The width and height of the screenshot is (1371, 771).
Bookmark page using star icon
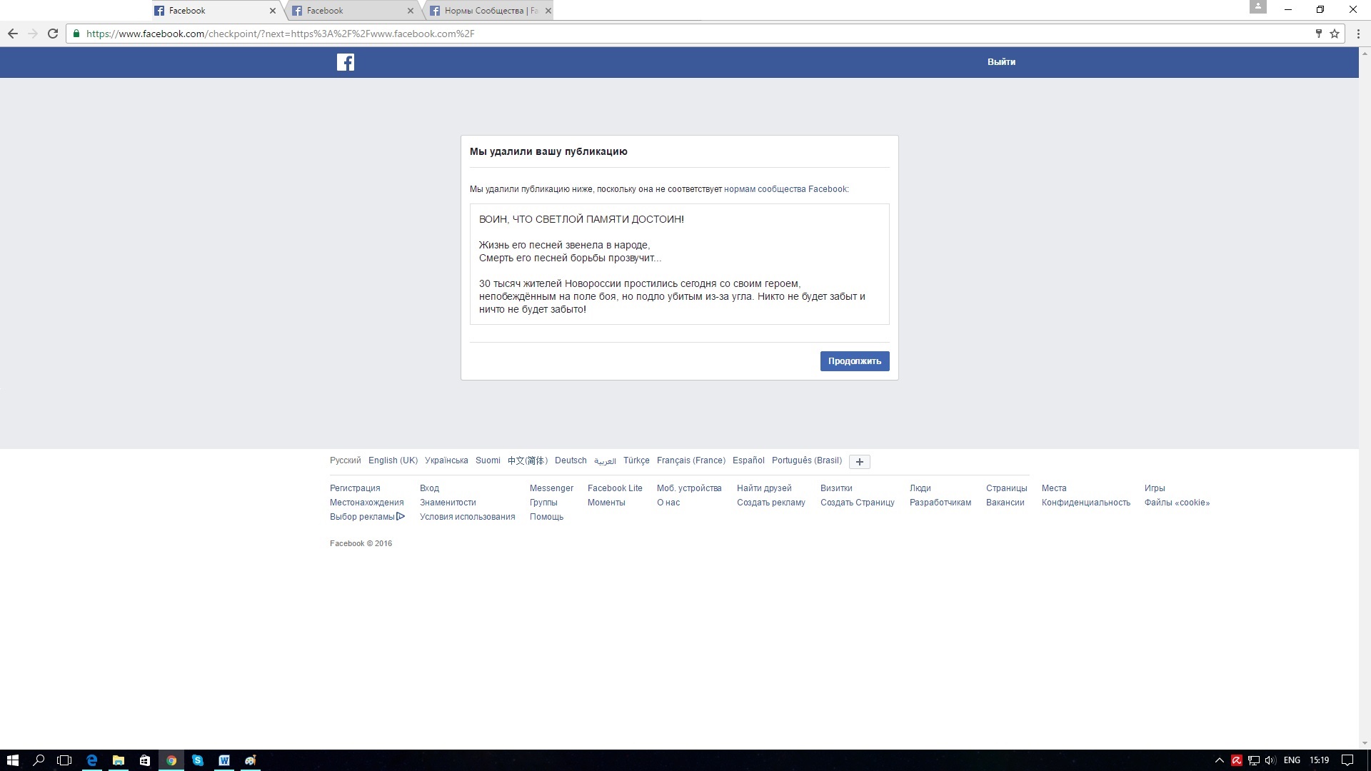[1334, 34]
